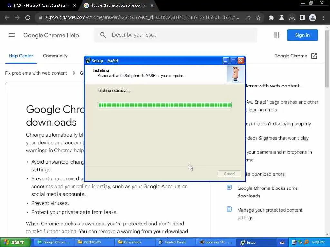330x247 pixels.
Task: Open the Google apps grid icon
Action: coord(277,35)
